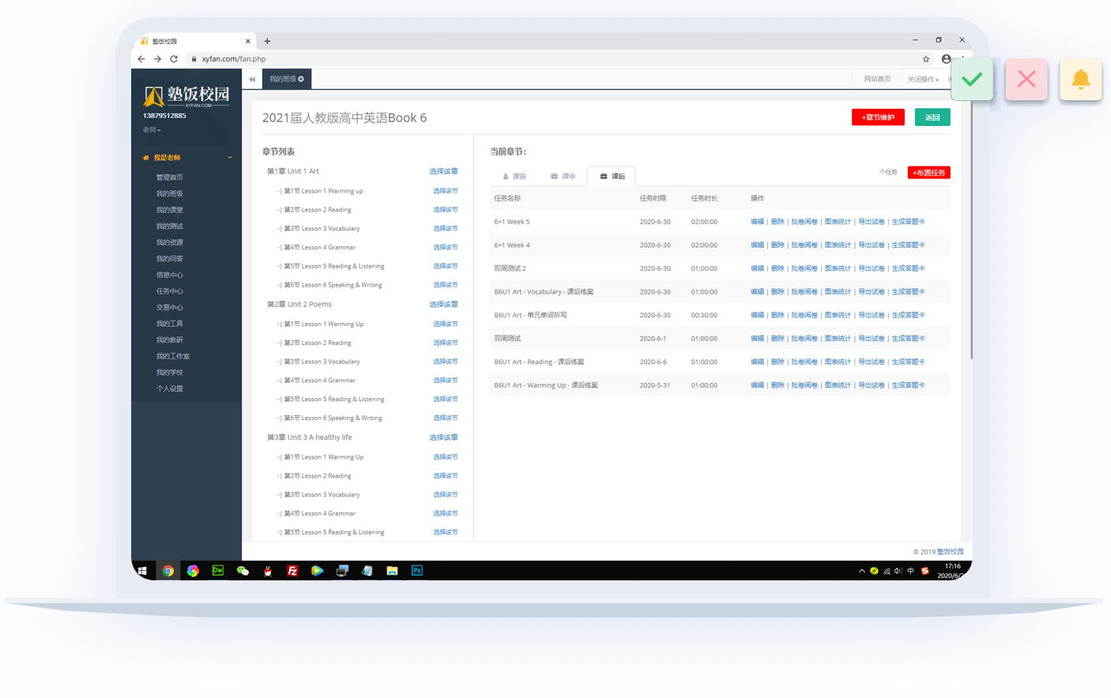Collapse the 我是老师 sidebar menu
This screenshot has width=1111, height=698.
(x=230, y=158)
